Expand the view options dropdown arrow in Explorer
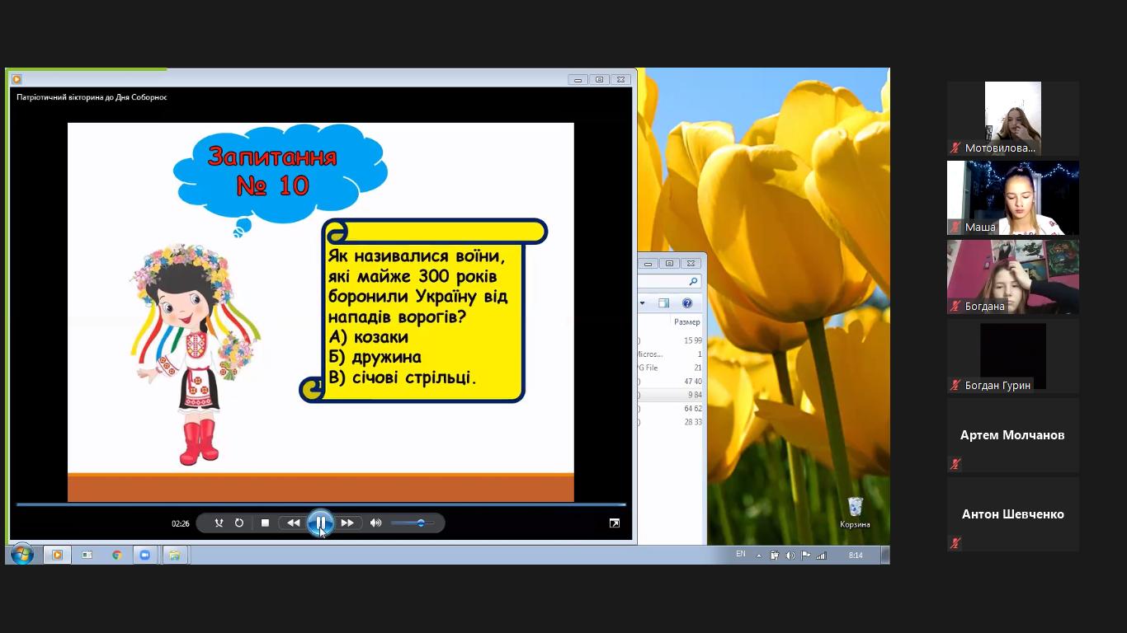Image resolution: width=1127 pixels, height=633 pixels. (x=643, y=303)
